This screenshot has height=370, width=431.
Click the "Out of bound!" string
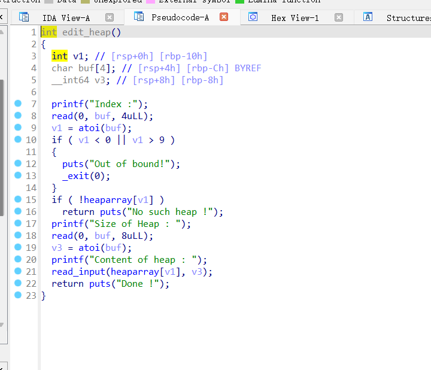point(129,164)
